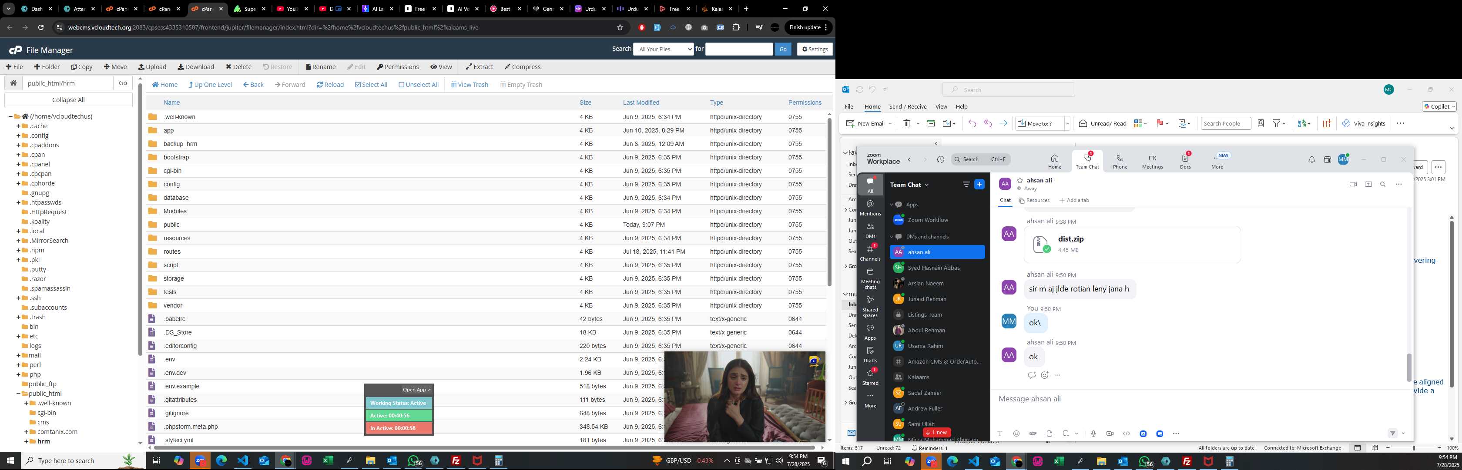Select the vendor folder row

coord(486,305)
